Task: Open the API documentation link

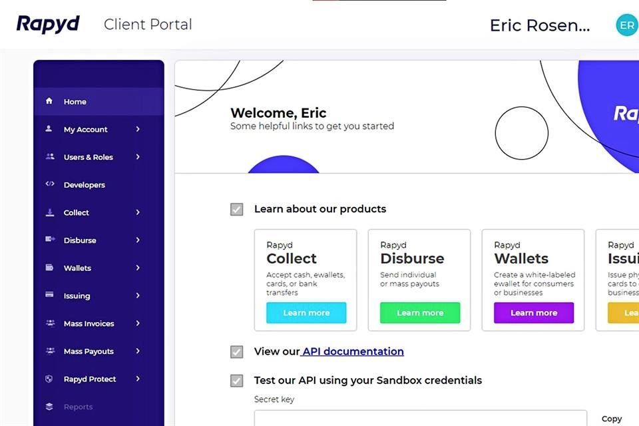Action: point(353,351)
